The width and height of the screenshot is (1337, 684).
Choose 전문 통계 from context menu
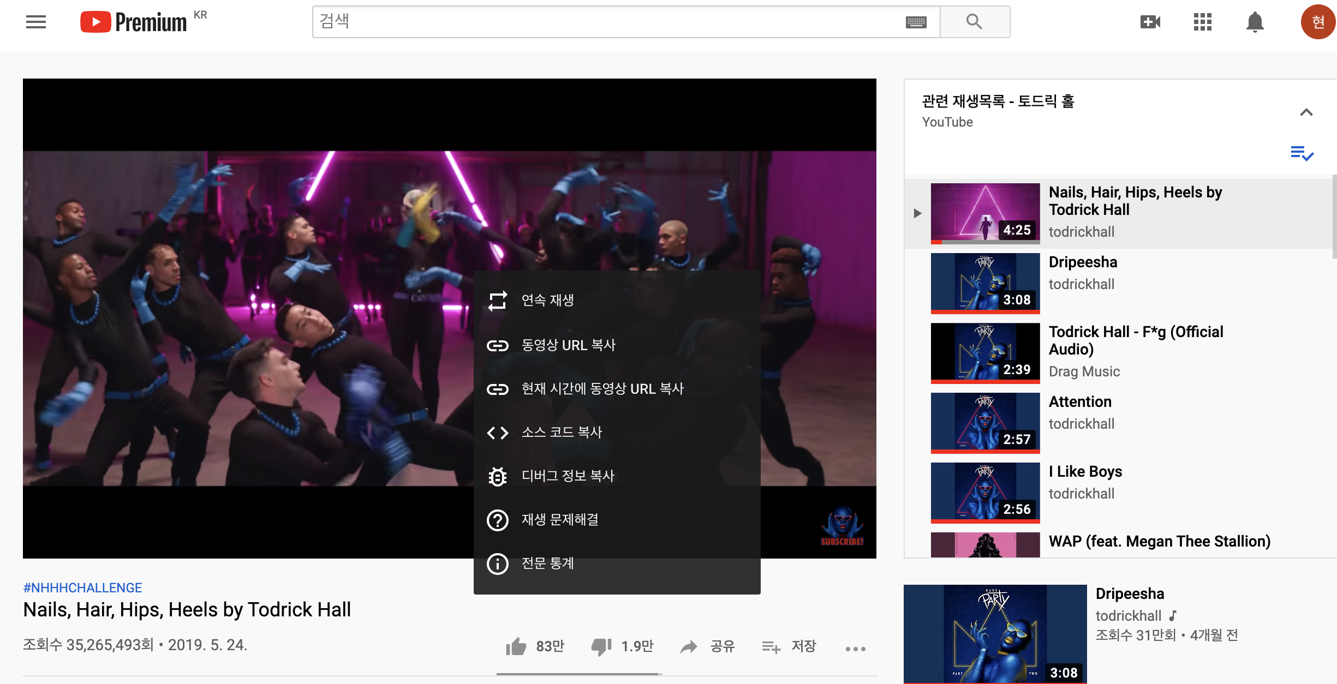point(547,563)
